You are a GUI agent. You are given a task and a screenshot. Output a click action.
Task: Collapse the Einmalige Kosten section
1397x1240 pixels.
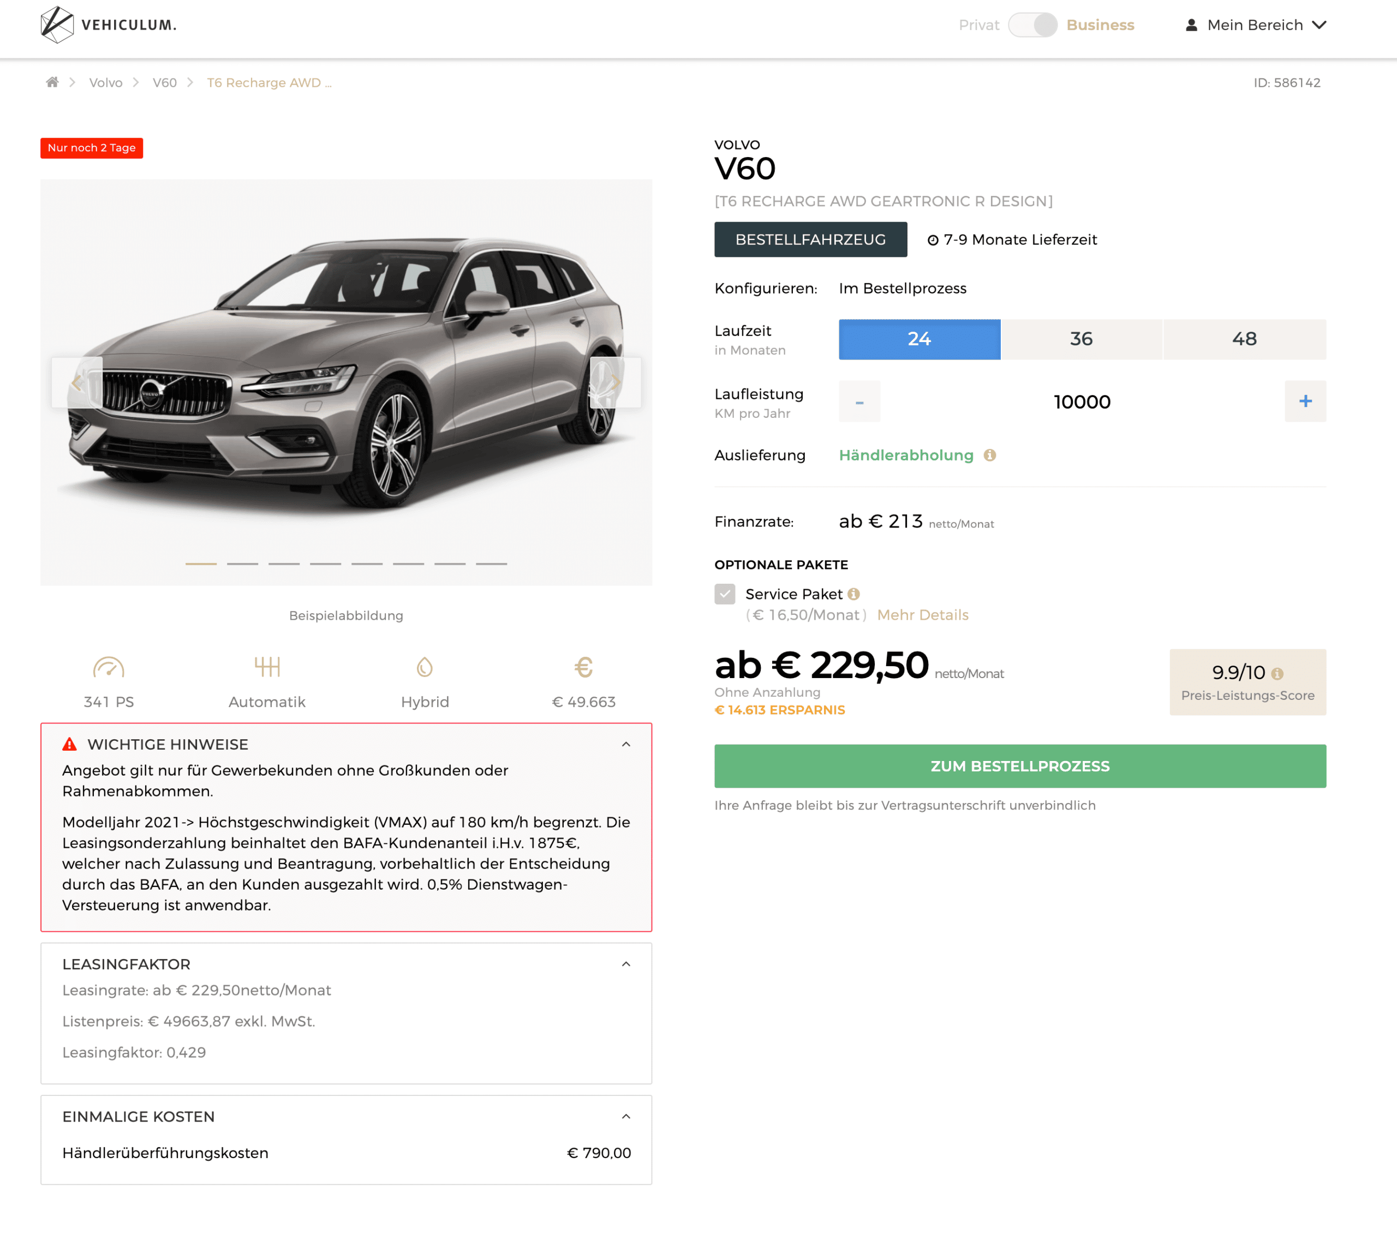click(x=625, y=1116)
